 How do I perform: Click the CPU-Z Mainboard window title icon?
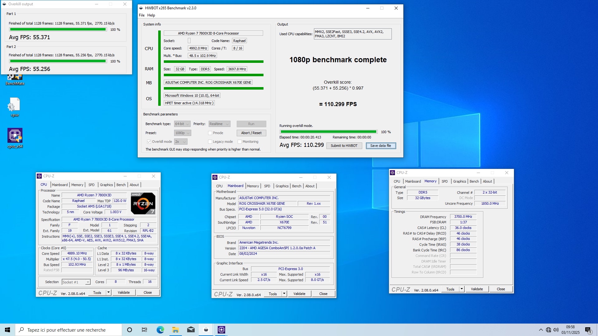click(x=215, y=177)
